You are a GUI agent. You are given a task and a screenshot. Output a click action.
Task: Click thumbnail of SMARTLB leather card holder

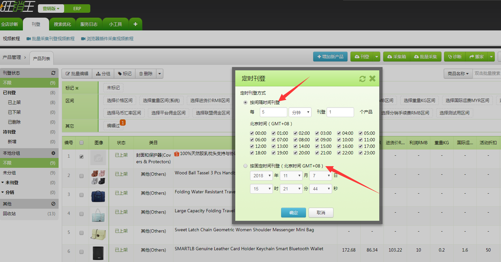pos(98,253)
